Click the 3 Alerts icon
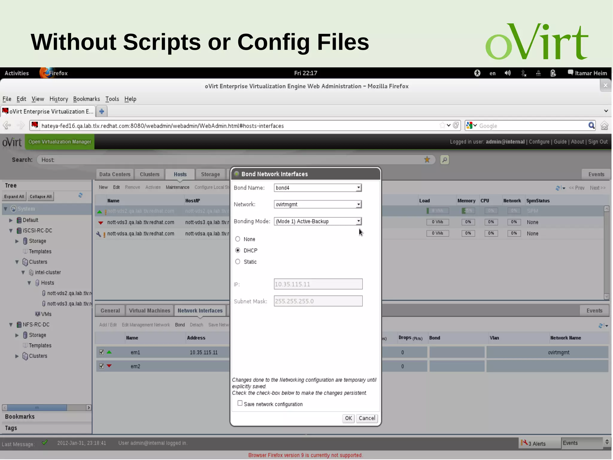Screen dimensions: 613x460 (x=524, y=443)
